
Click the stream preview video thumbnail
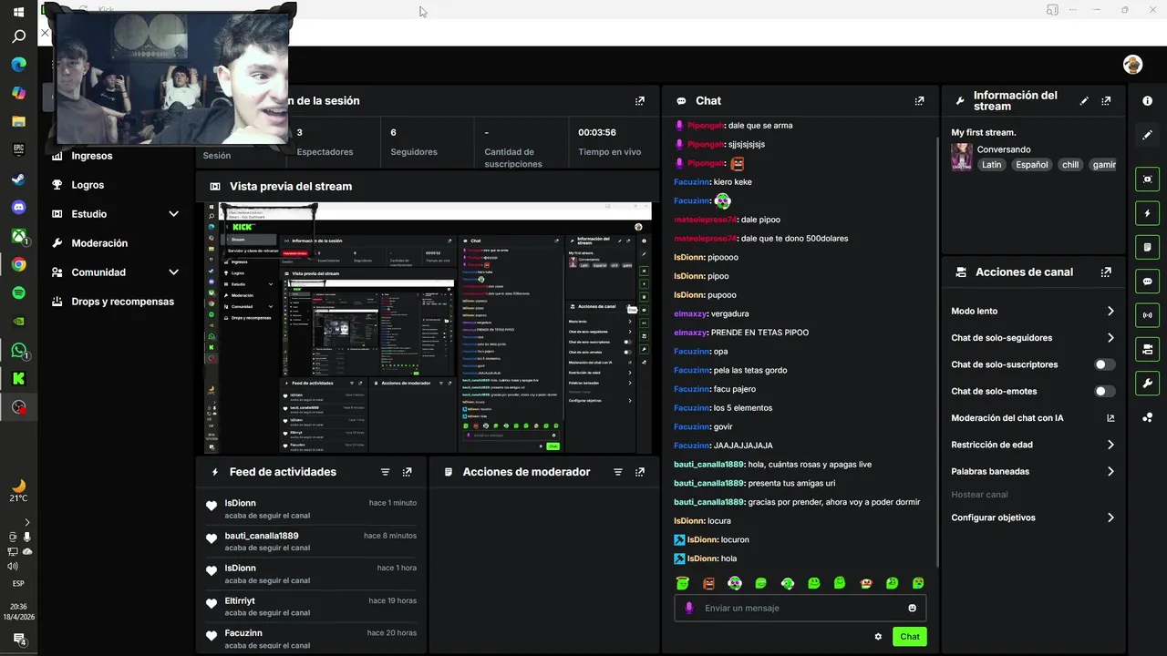click(429, 327)
